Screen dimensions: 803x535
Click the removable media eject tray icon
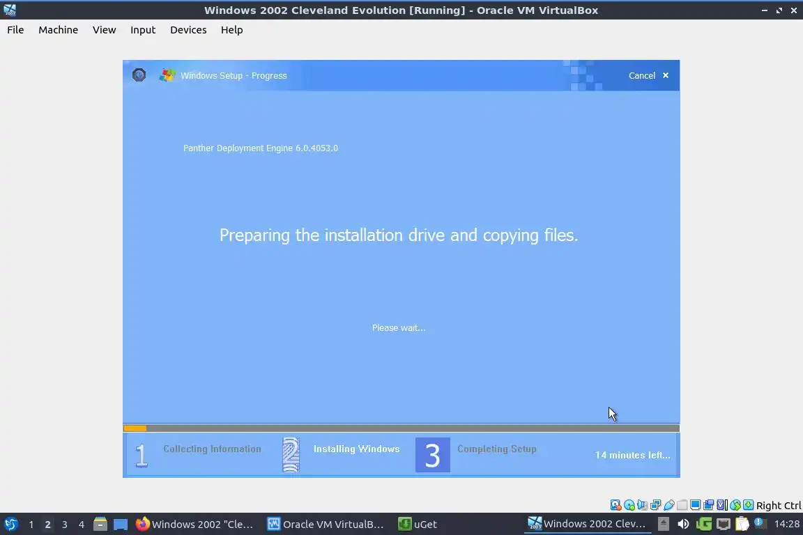point(663,524)
